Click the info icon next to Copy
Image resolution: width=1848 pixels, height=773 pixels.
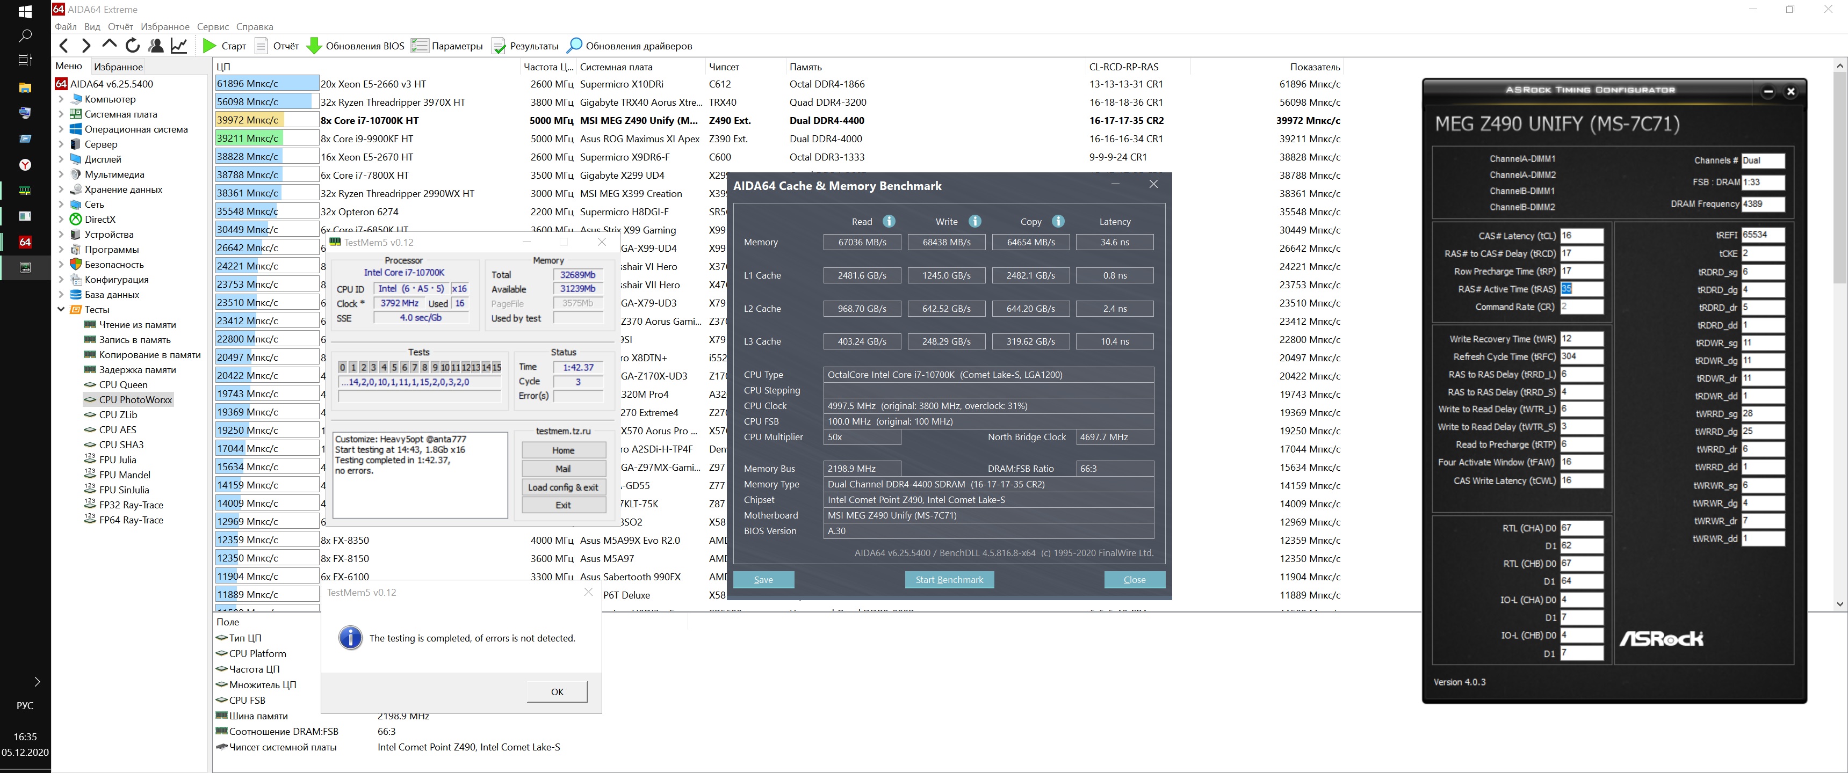coord(1058,222)
